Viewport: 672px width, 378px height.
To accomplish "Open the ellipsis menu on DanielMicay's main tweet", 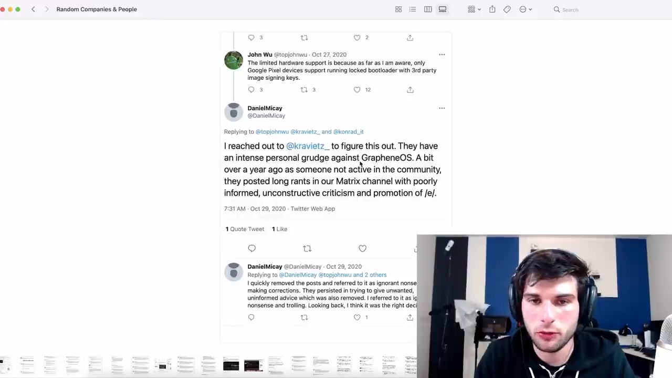I will [442, 108].
